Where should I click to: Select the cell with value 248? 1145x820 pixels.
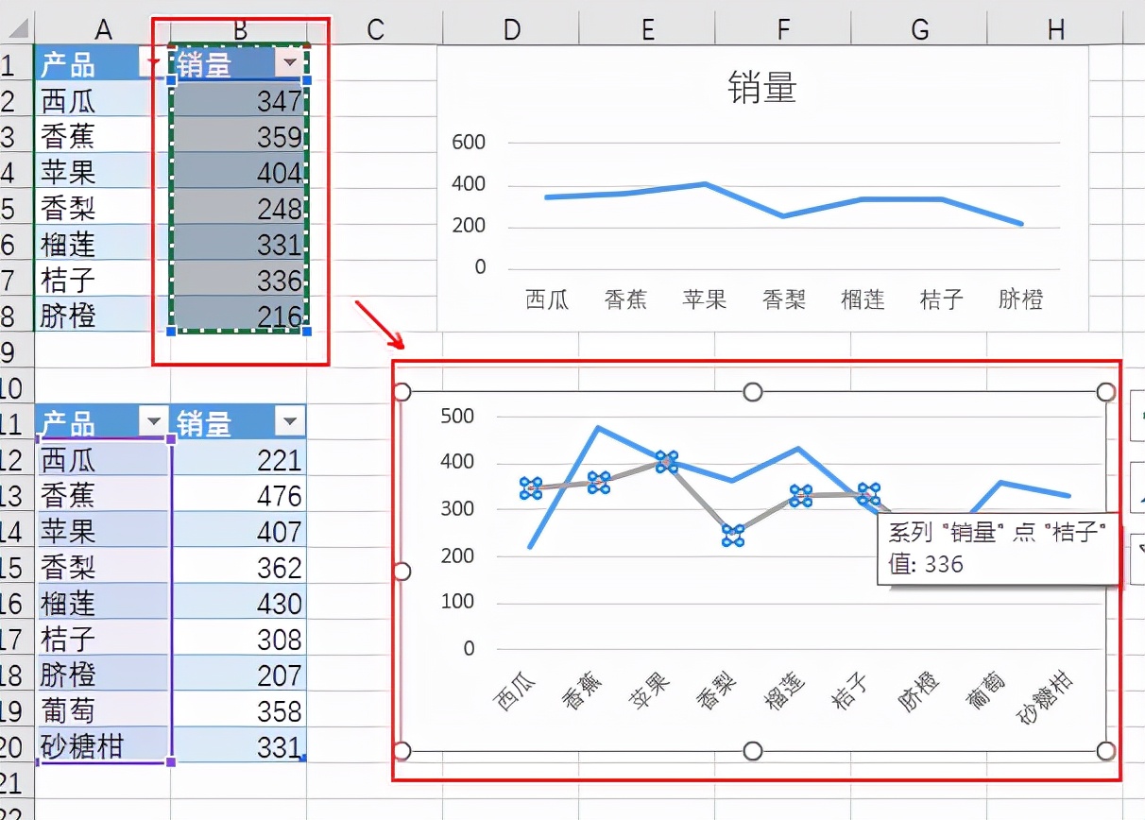coord(239,207)
